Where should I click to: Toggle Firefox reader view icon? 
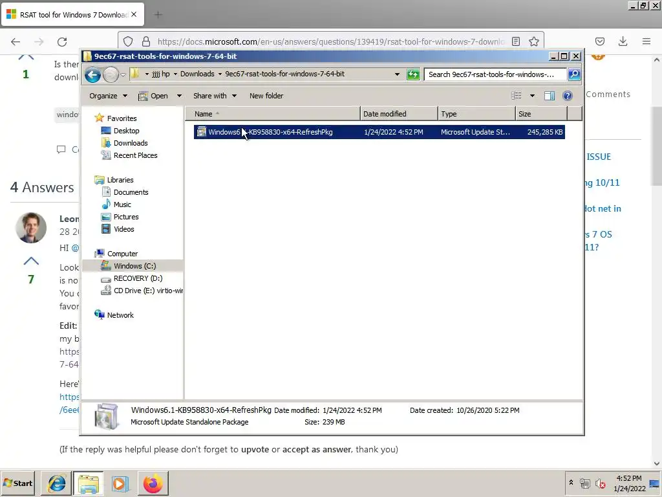coord(515,41)
